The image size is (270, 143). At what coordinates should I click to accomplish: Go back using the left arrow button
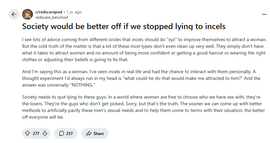pyautogui.click(x=14, y=14)
